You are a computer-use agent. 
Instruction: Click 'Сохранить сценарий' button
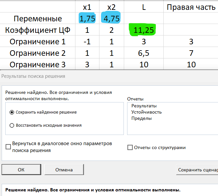(x=197, y=170)
